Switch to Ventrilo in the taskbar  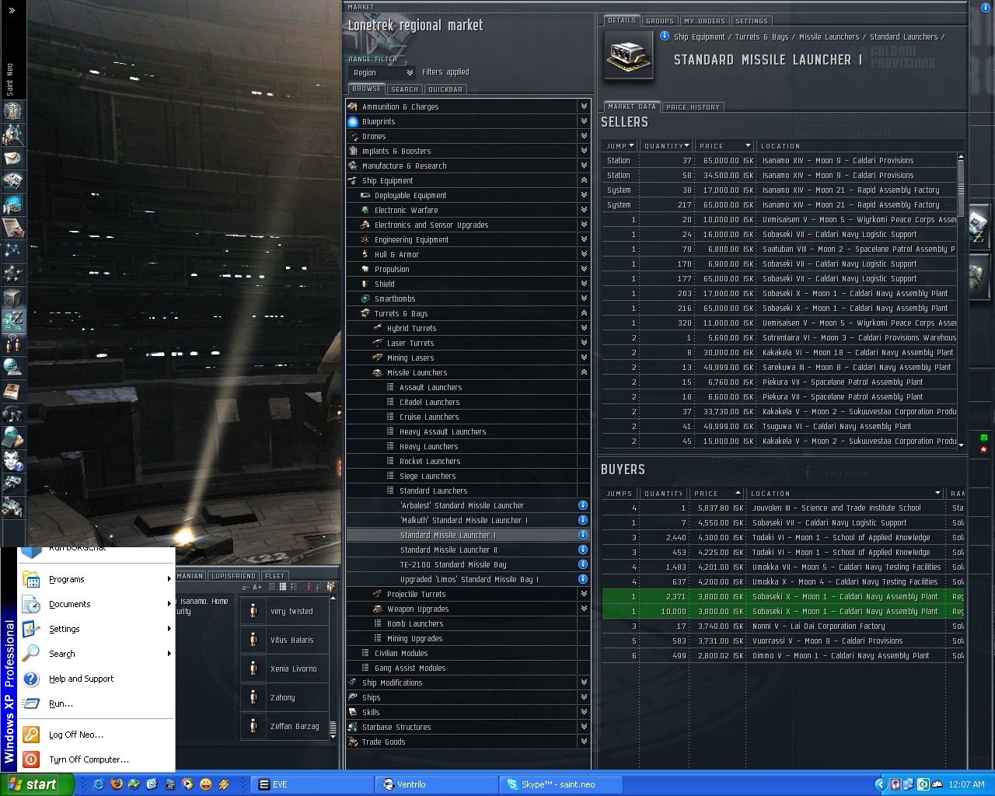point(438,784)
